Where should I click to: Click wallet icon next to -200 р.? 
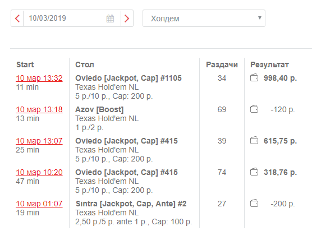254,204
